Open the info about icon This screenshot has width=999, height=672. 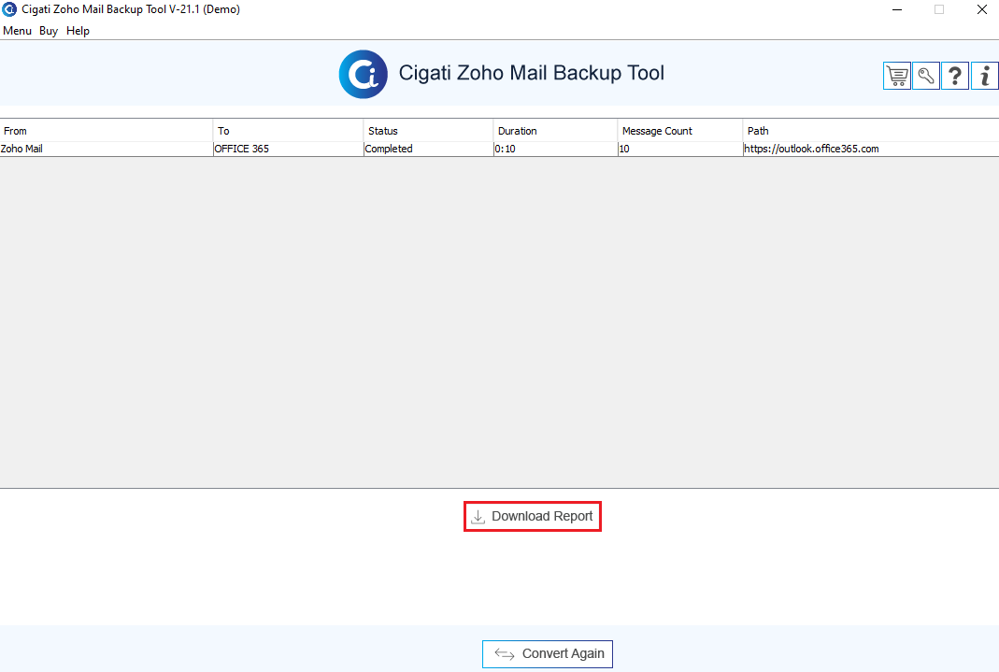pyautogui.click(x=984, y=76)
